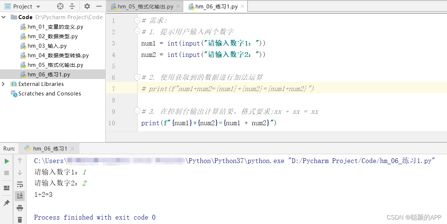Expand External Libraries node
Image resolution: width=447 pixels, height=224 pixels.
pyautogui.click(x=4, y=84)
